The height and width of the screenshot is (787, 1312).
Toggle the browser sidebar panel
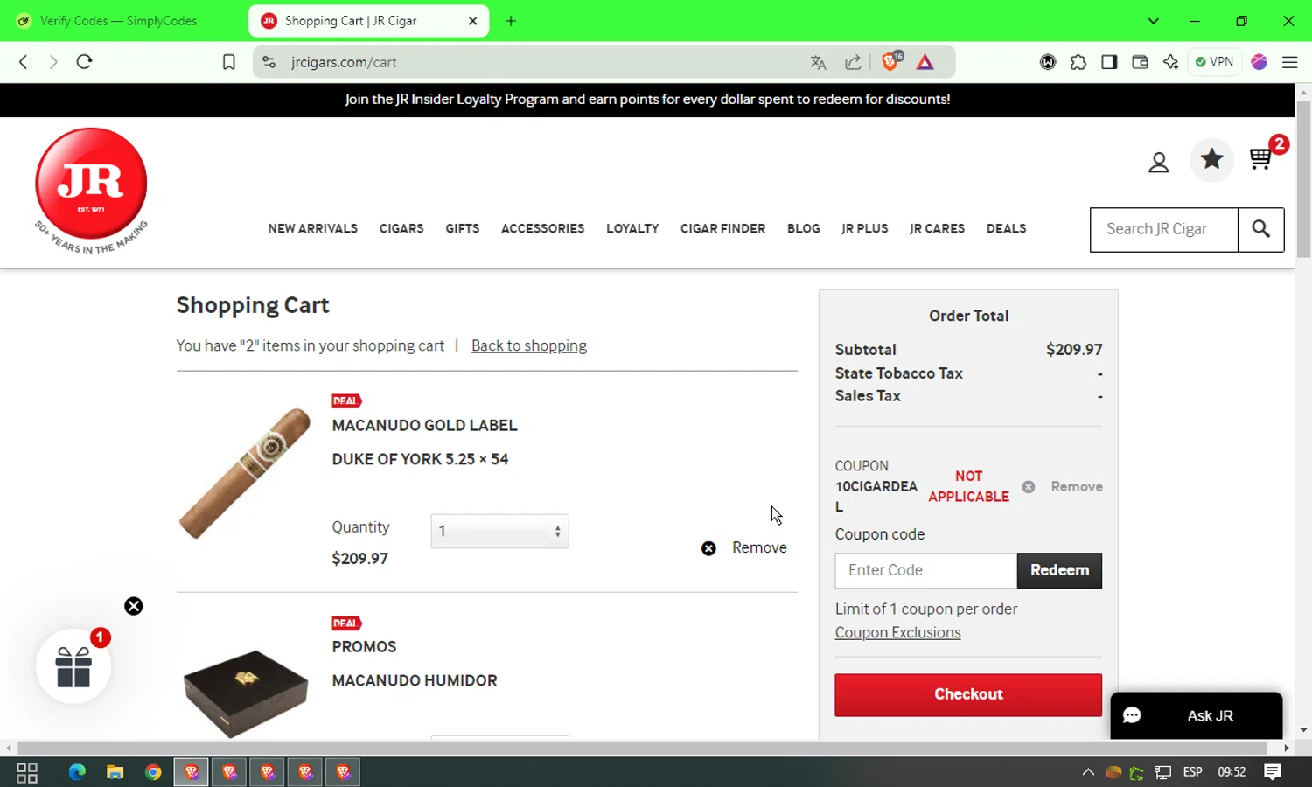(x=1109, y=62)
